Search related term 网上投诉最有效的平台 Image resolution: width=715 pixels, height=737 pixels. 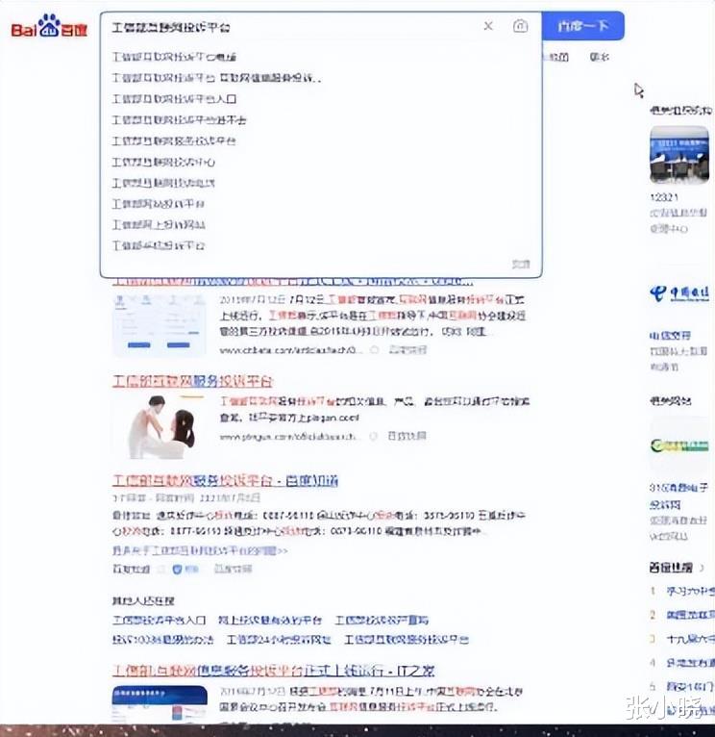[270, 621]
